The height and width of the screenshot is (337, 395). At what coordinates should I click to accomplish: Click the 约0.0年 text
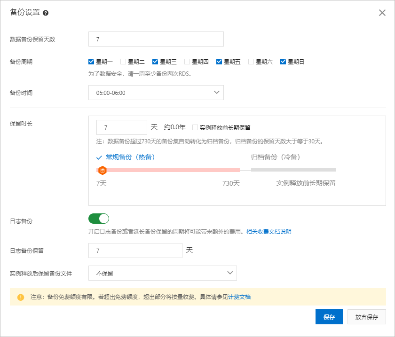pyautogui.click(x=175, y=127)
